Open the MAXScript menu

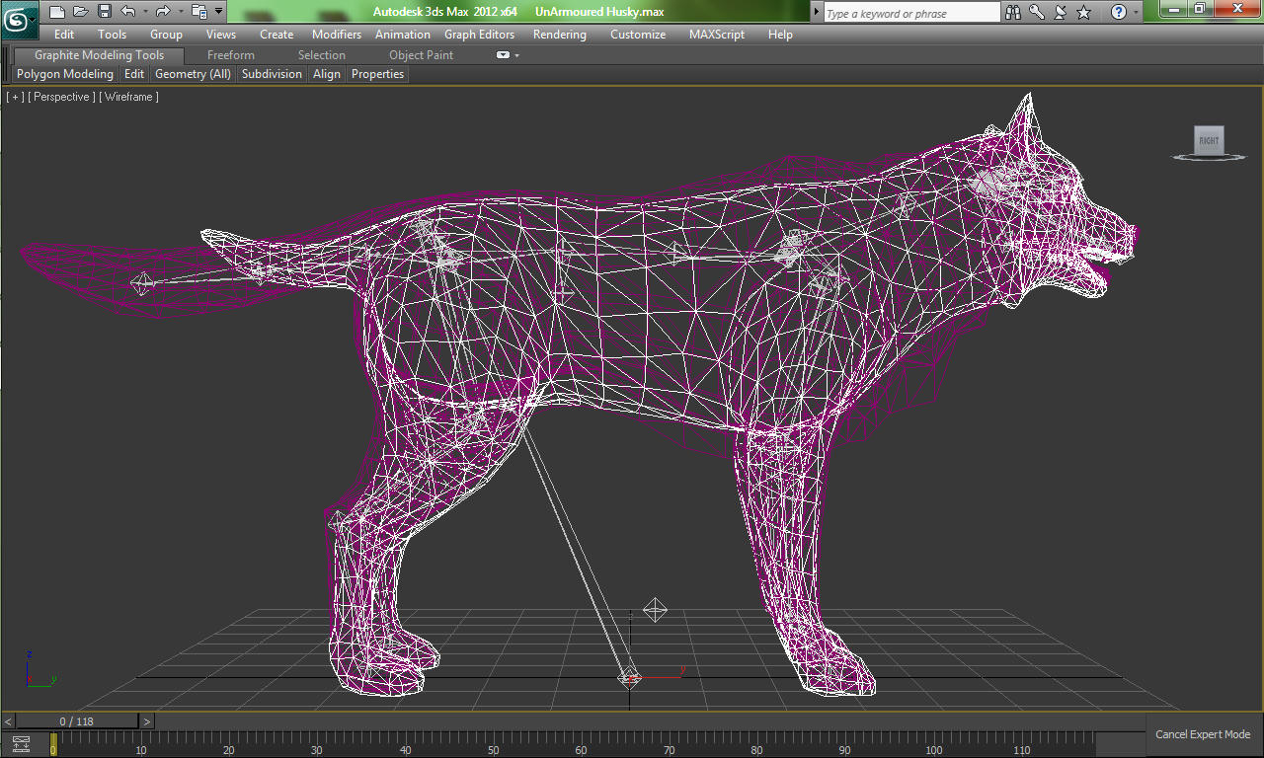[x=719, y=35]
